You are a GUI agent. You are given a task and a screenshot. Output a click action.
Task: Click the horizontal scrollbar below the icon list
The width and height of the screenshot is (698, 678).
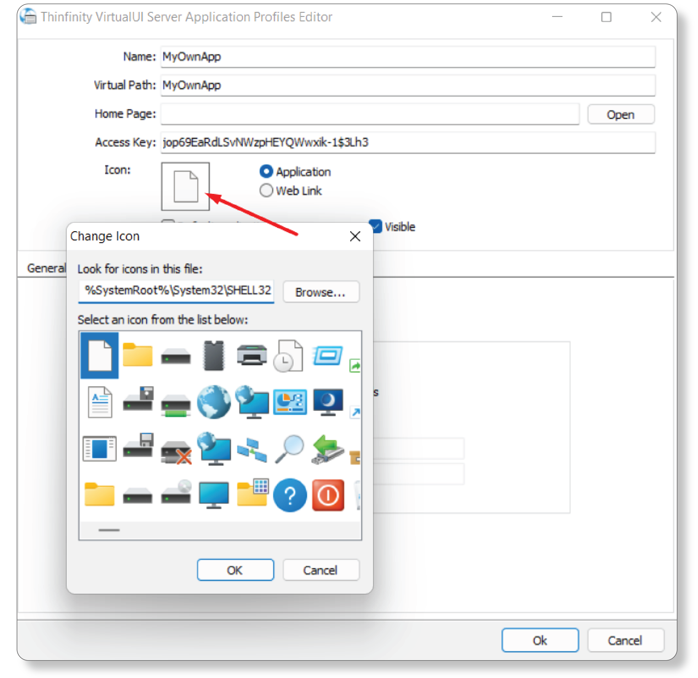[x=108, y=530]
